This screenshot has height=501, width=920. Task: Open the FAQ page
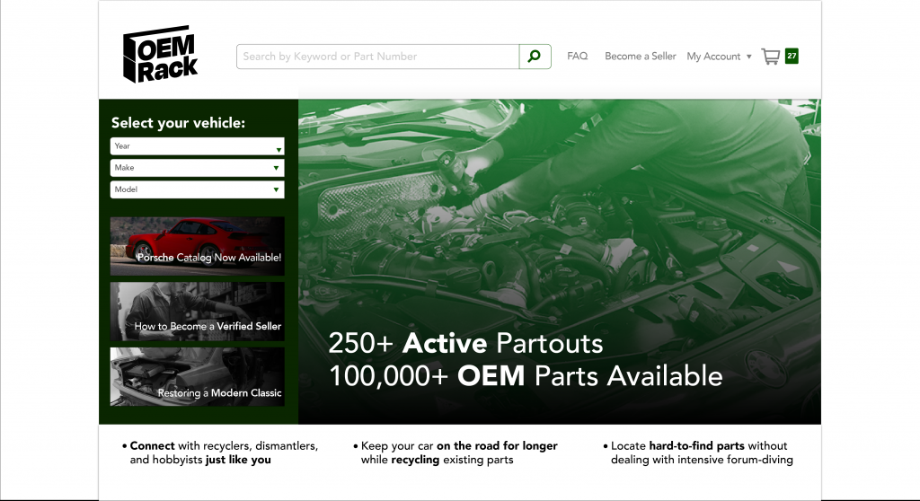click(577, 57)
